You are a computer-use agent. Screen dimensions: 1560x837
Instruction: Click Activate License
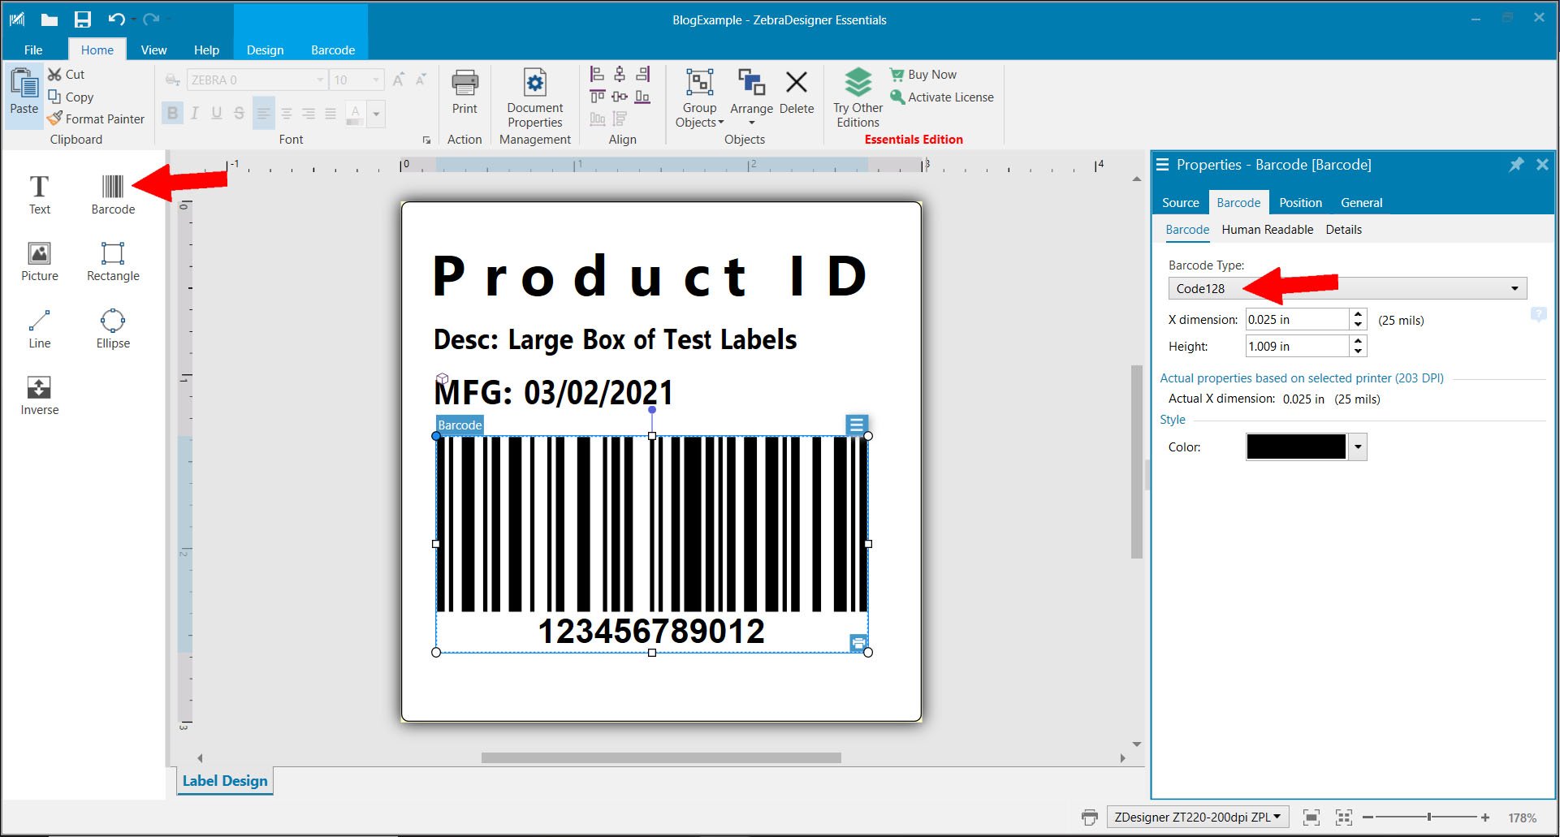click(942, 97)
